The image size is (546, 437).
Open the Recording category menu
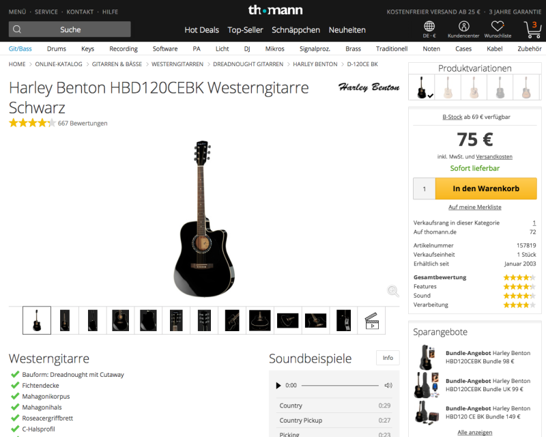[124, 48]
